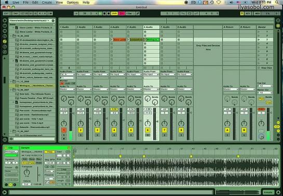283x196 pixels.
Task: Select the A Return track header
Action: pyautogui.click(x=231, y=27)
